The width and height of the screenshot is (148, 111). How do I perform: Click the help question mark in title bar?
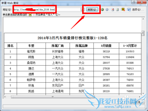134,2
